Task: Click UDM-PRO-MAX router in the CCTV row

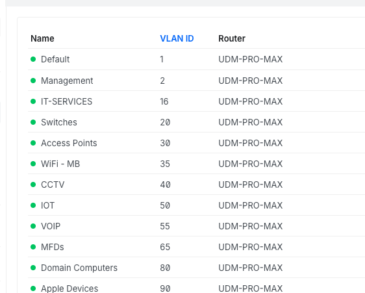Action: tap(251, 185)
